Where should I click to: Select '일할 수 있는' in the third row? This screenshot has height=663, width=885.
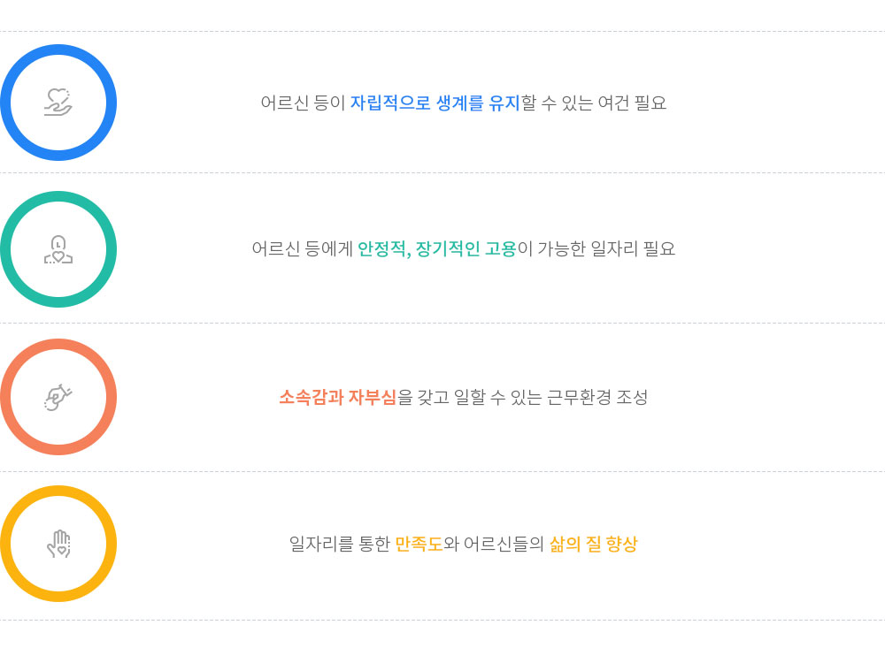tap(497, 397)
